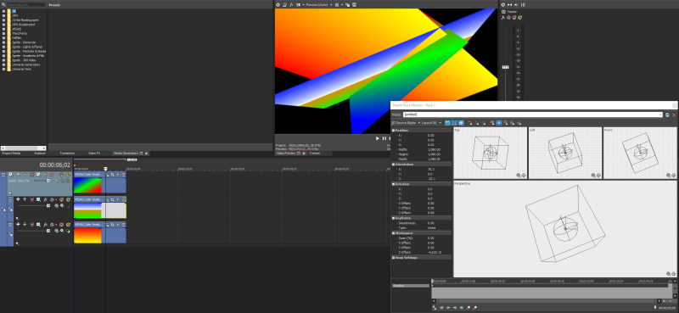Open Master FX icon in the Master panel

[503, 17]
